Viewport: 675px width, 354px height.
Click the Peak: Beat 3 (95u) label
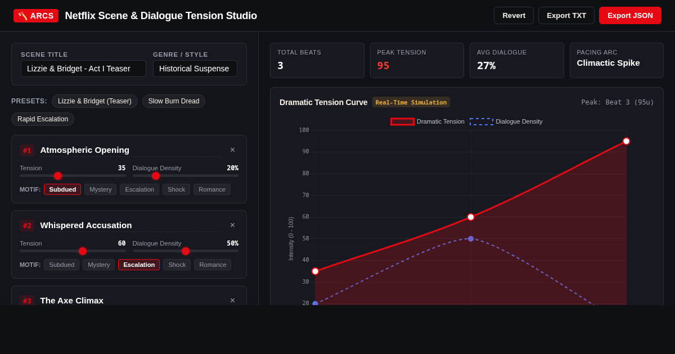[618, 102]
